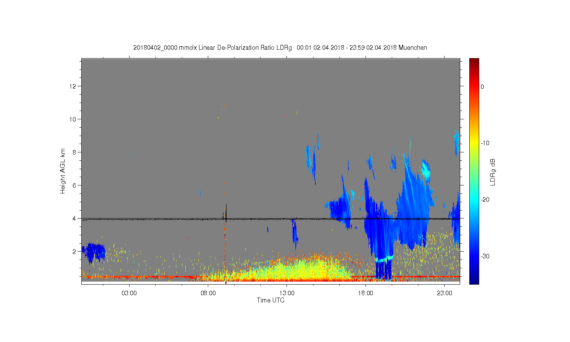Click the height tick label 8
Screen dimensions: 570x342
(x=74, y=152)
